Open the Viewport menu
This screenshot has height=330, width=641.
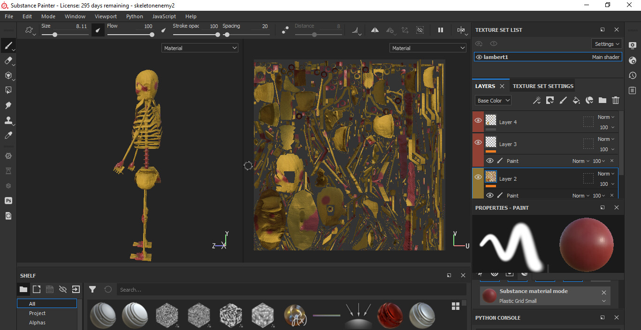tap(106, 16)
